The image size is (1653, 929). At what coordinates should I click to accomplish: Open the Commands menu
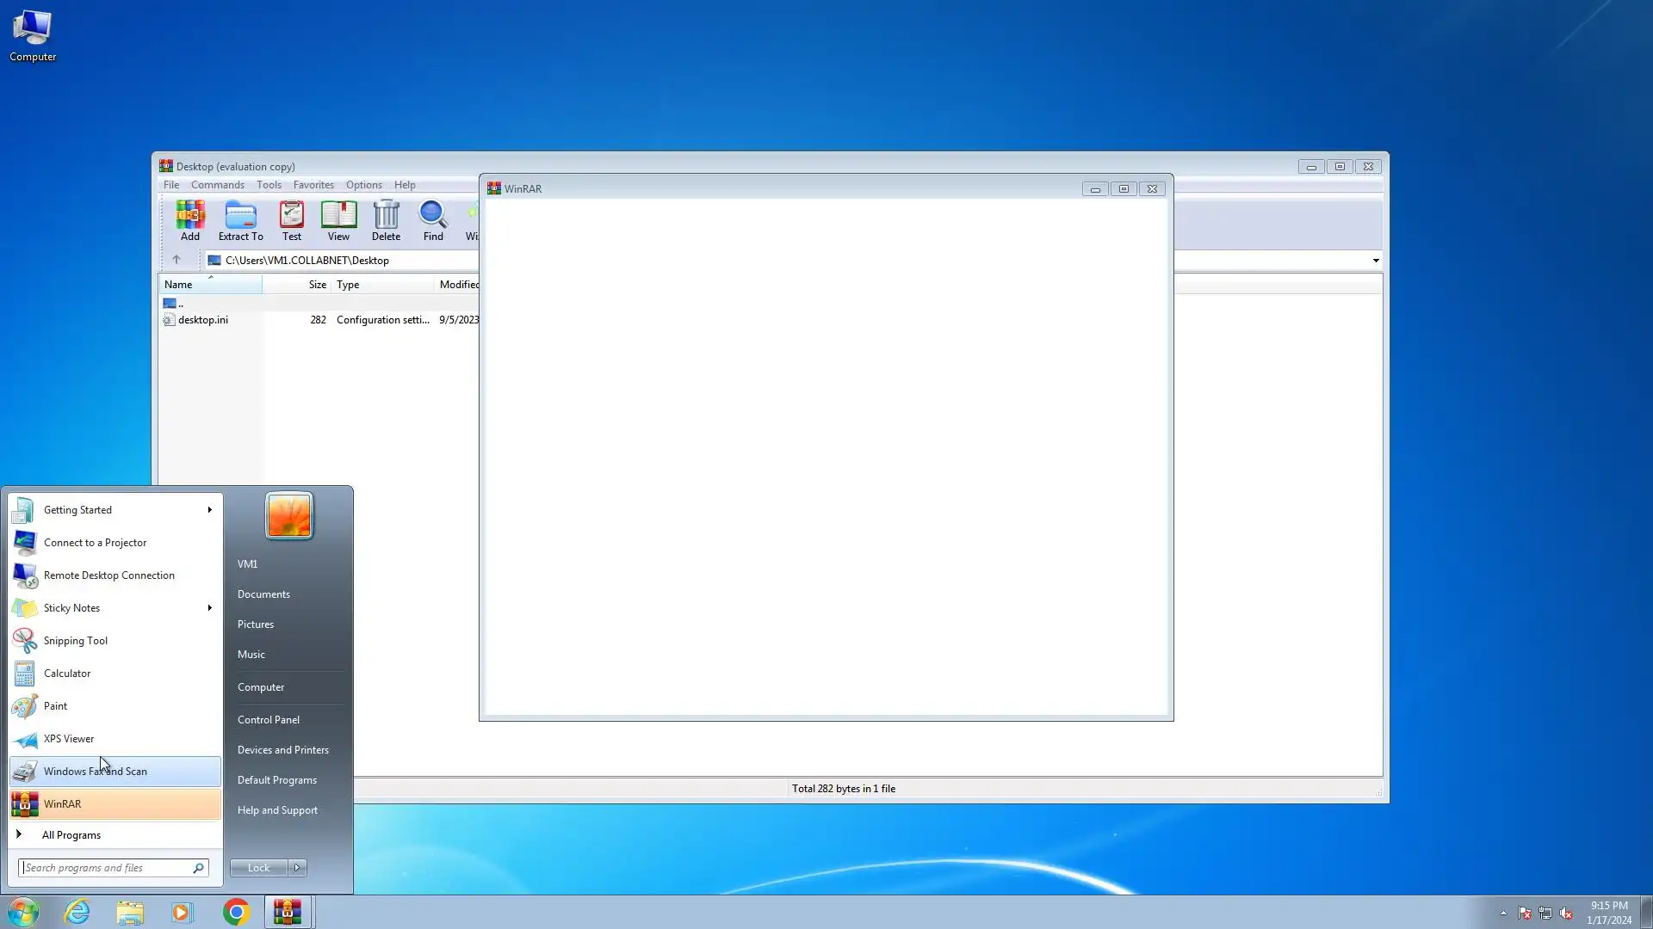tap(217, 185)
